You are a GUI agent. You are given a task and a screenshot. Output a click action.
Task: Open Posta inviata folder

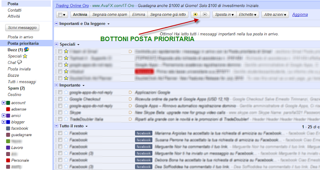(x=19, y=69)
